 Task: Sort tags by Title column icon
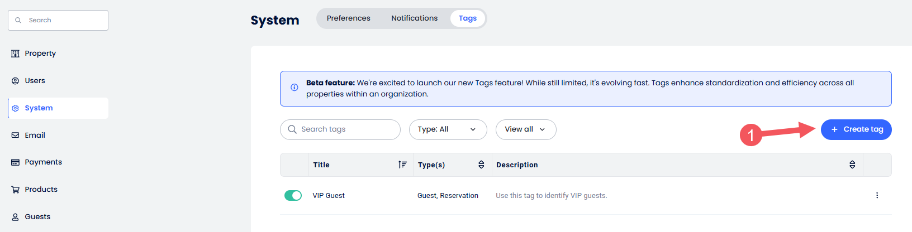pyautogui.click(x=402, y=165)
